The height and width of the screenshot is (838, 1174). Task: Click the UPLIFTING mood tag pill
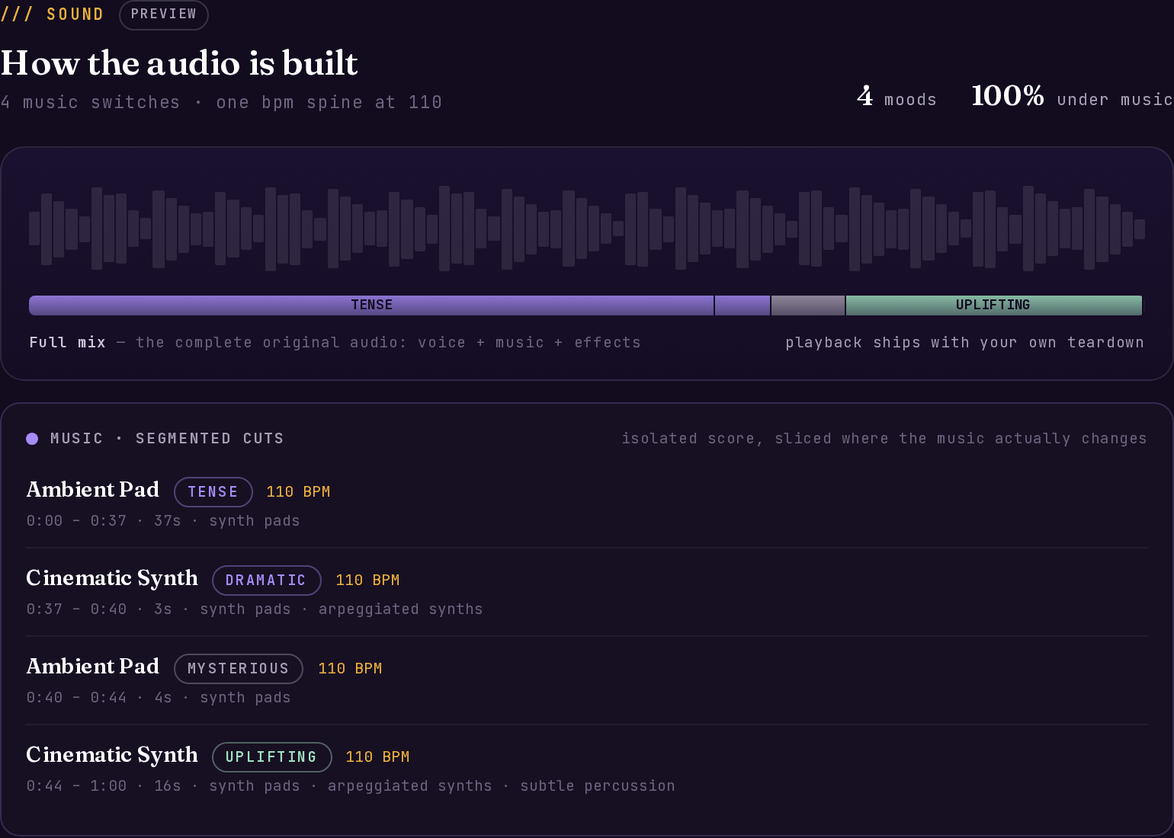point(271,757)
